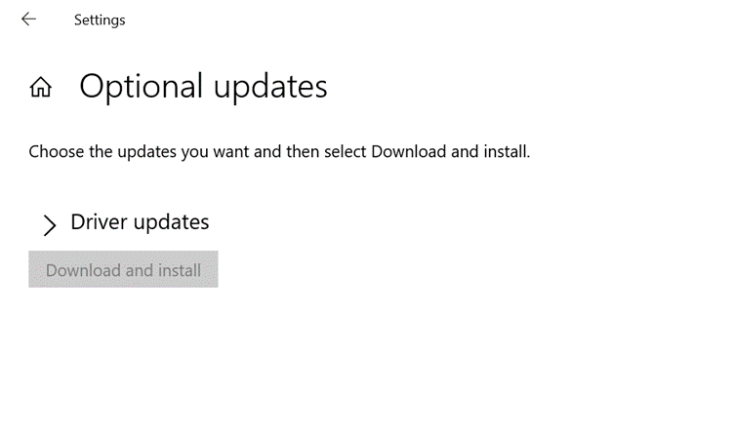The width and height of the screenshot is (734, 432).
Task: Click the 'Choose the updates you want' instruction text
Action: click(279, 151)
